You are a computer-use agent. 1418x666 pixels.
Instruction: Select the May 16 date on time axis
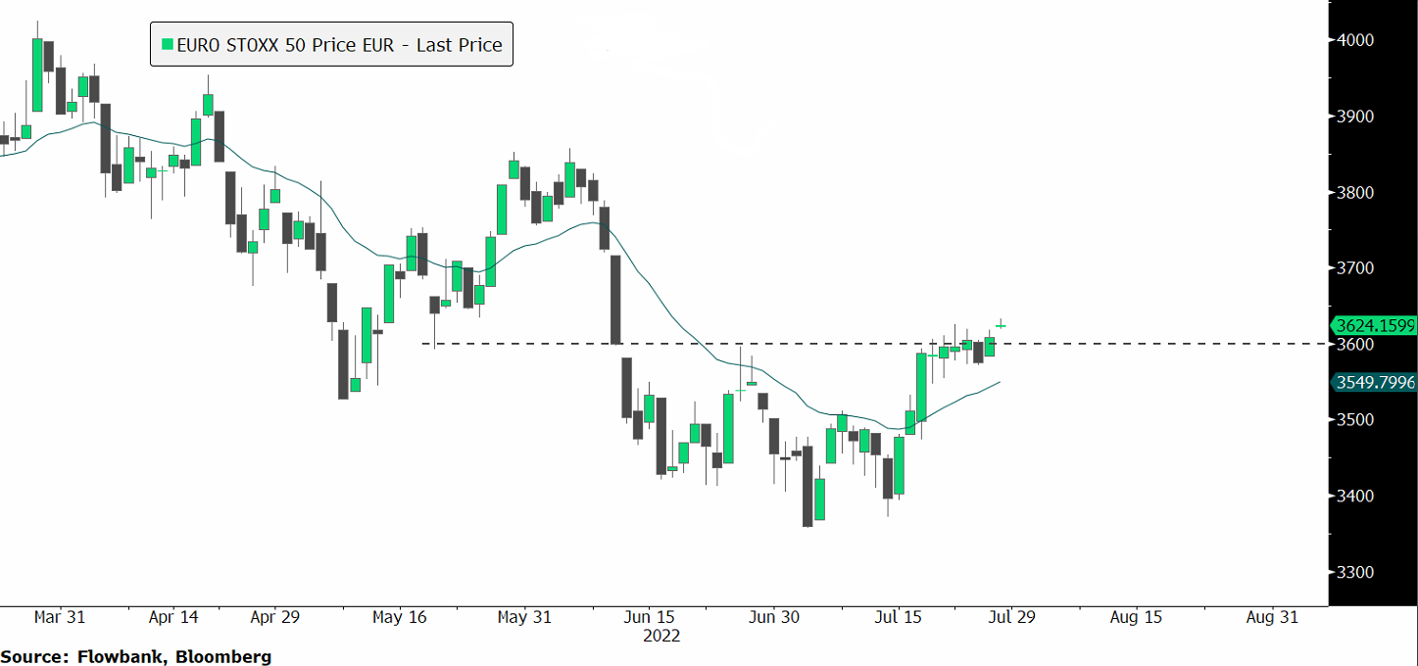click(402, 617)
